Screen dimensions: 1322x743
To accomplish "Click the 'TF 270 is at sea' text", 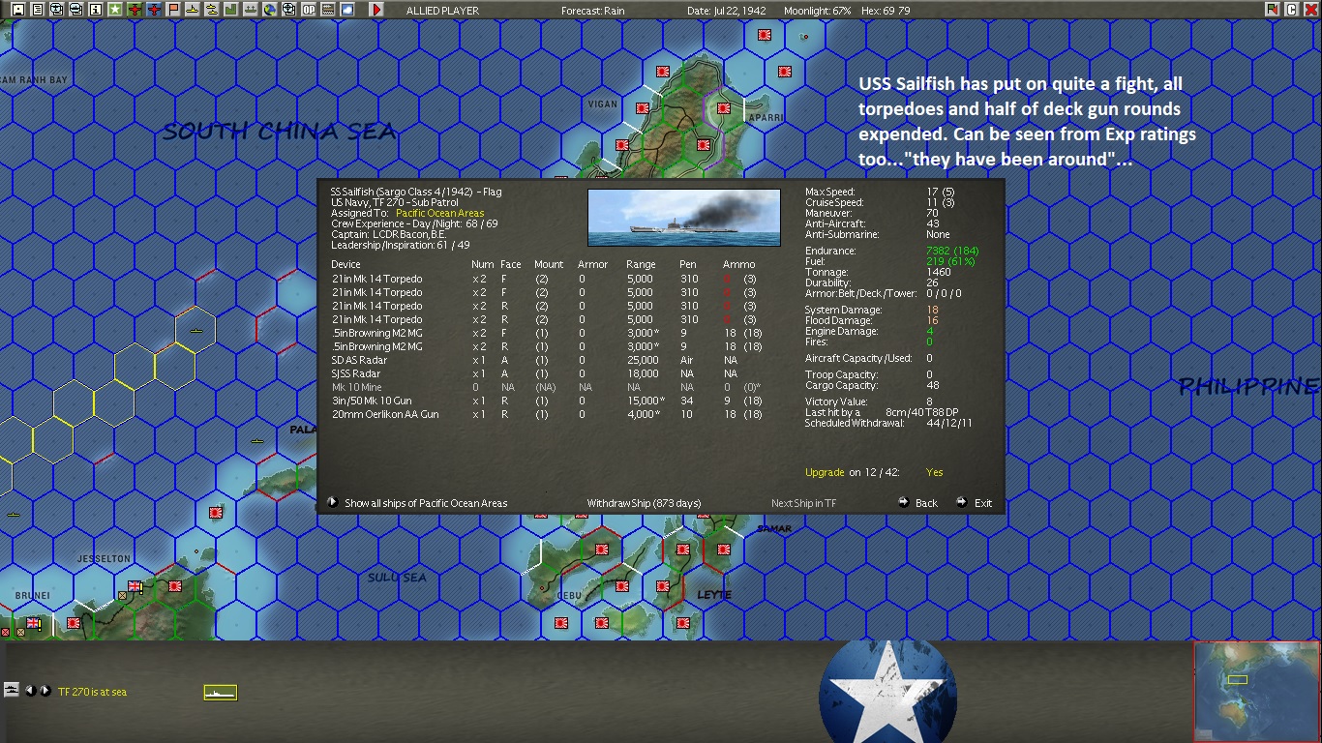I will tap(92, 692).
